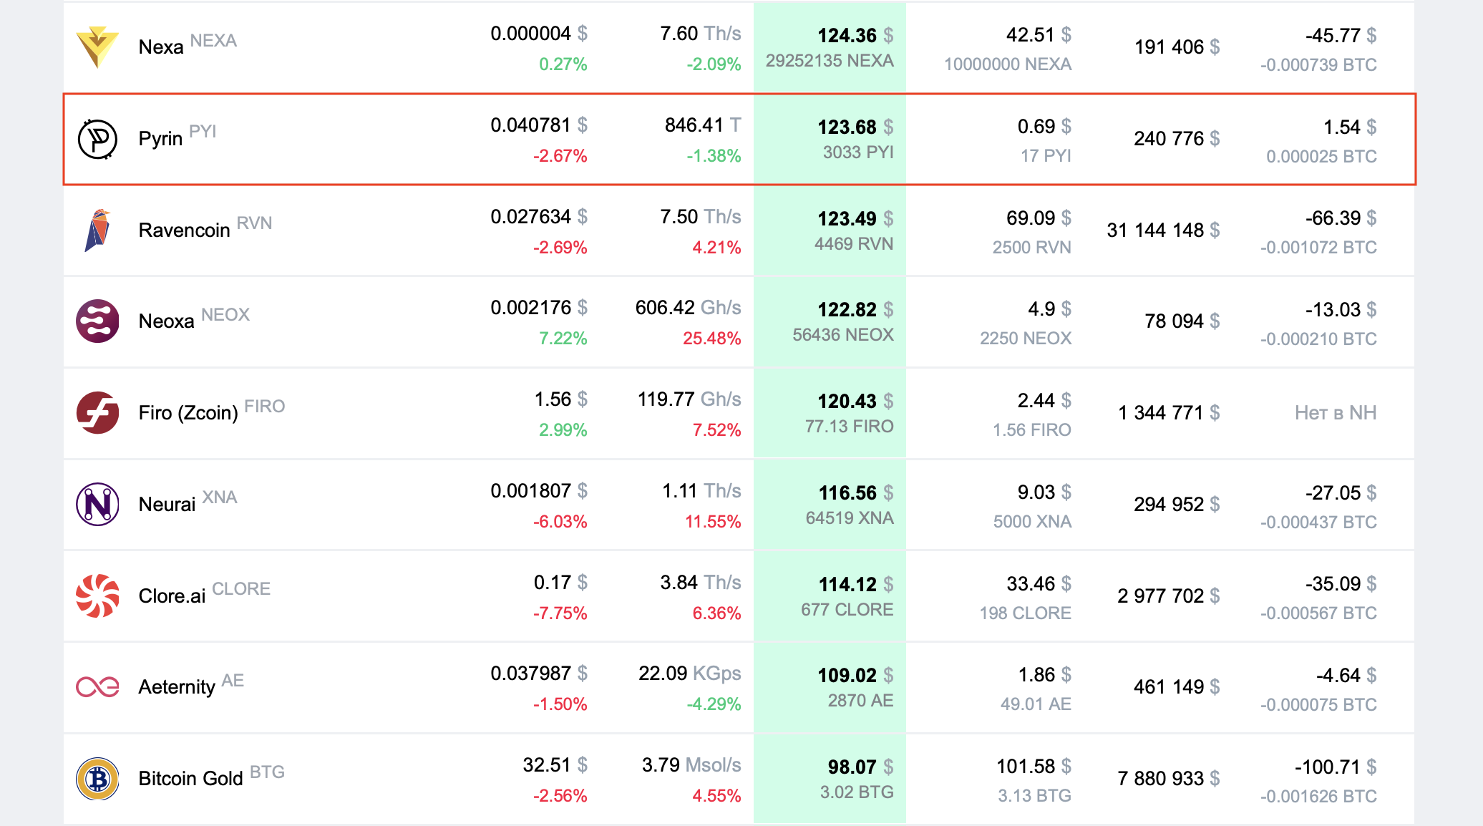The image size is (1483, 826).
Task: Click the Bitcoin Gold logo
Action: (99, 778)
